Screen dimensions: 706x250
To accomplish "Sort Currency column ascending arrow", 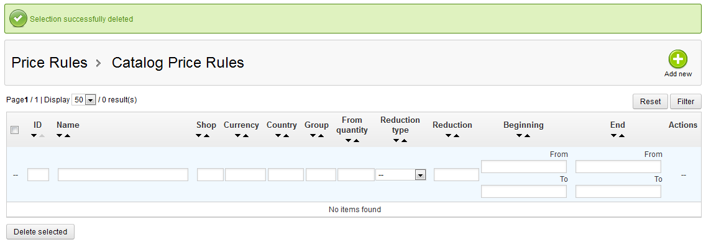I will pos(246,136).
